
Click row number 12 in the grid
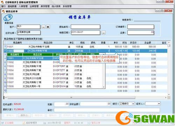click(x=5, y=90)
